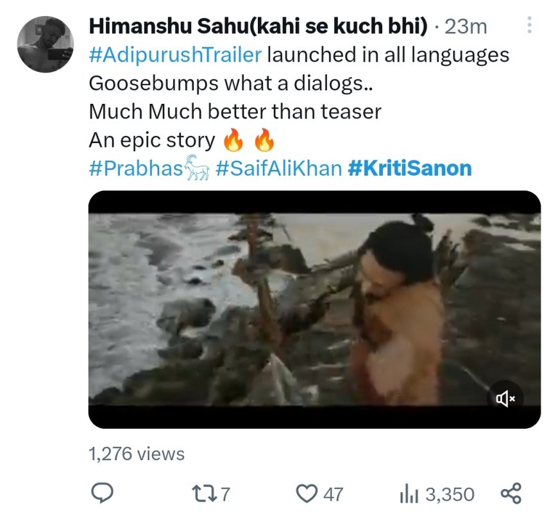Open Himanshu Sahu's profile picture
Screen dimensions: 558x516
point(46,44)
